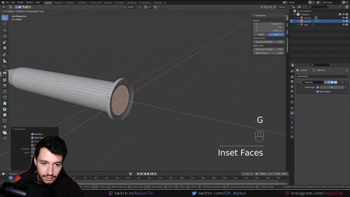Viewport: 350px width, 197px height.
Task: Select the Bevel tool
Action: [x=5, y=86]
